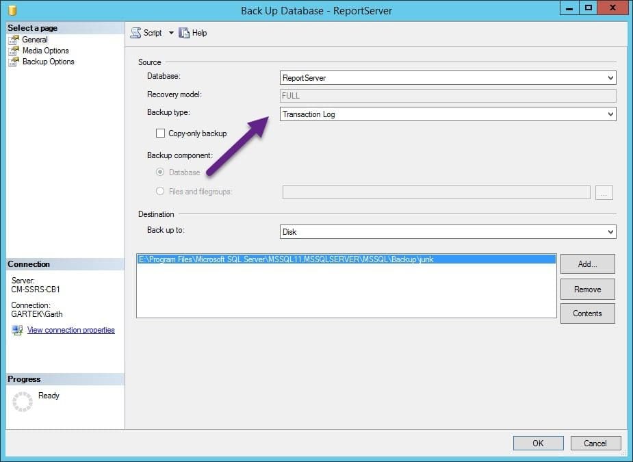Click the Remove button

tap(587, 289)
